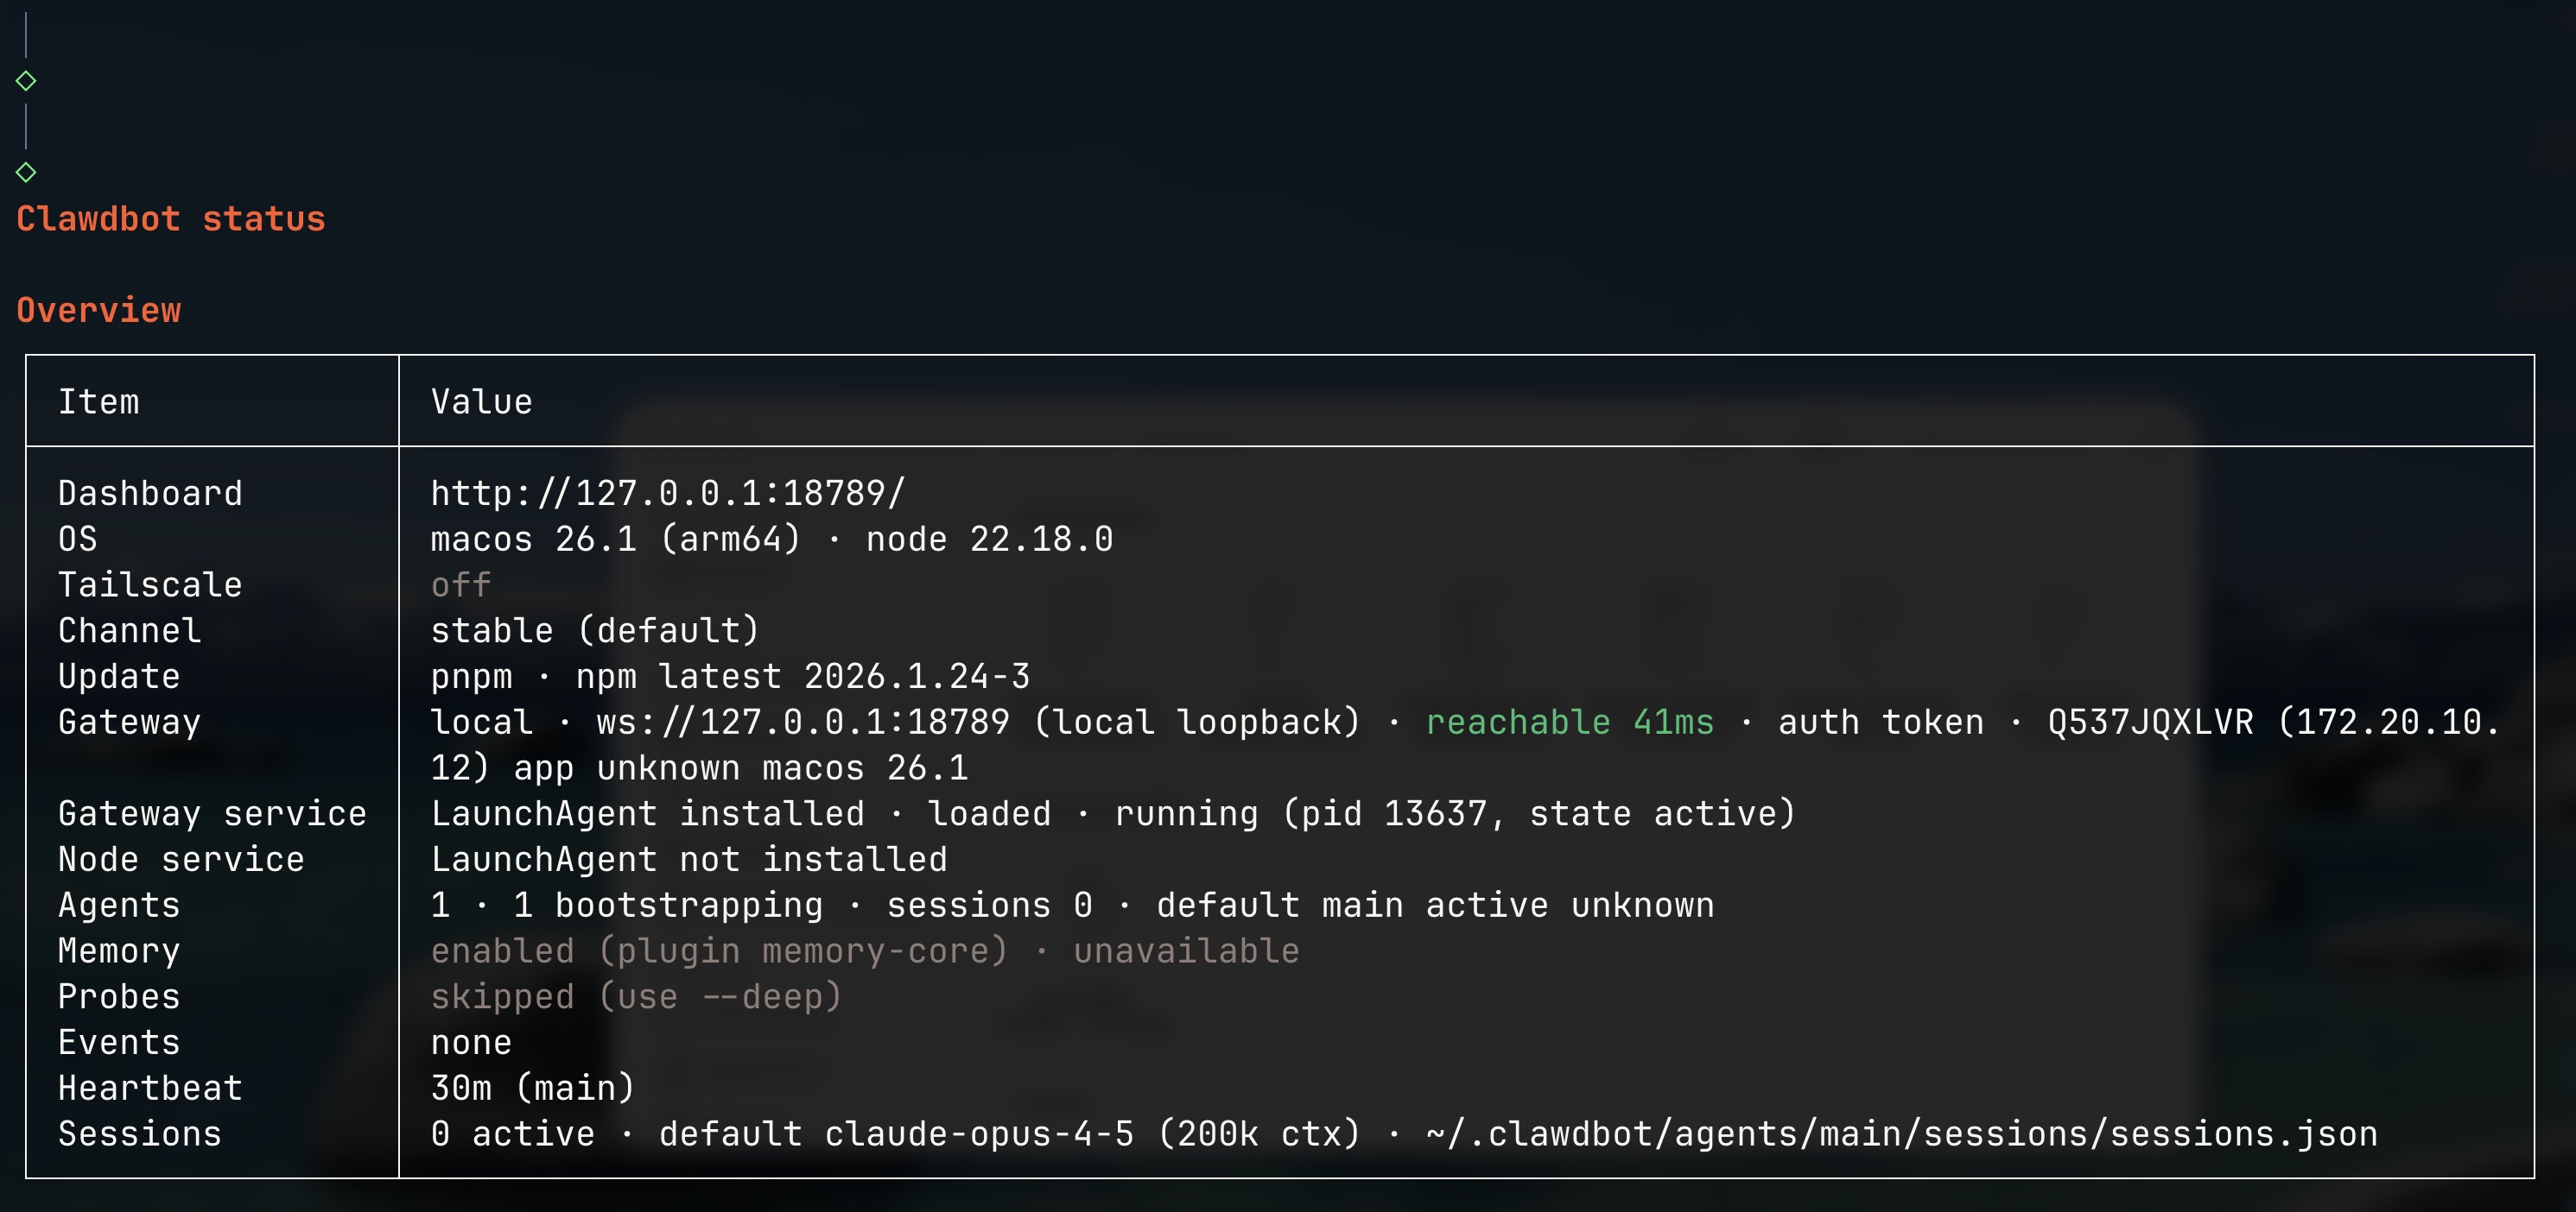The height and width of the screenshot is (1212, 2576).
Task: Click the green "reachable 41ms" status text
Action: 1569,723
